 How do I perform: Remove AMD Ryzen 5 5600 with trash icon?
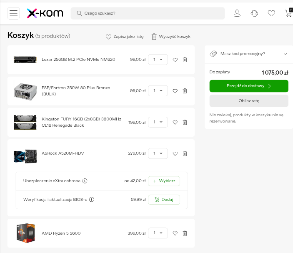click(x=185, y=233)
